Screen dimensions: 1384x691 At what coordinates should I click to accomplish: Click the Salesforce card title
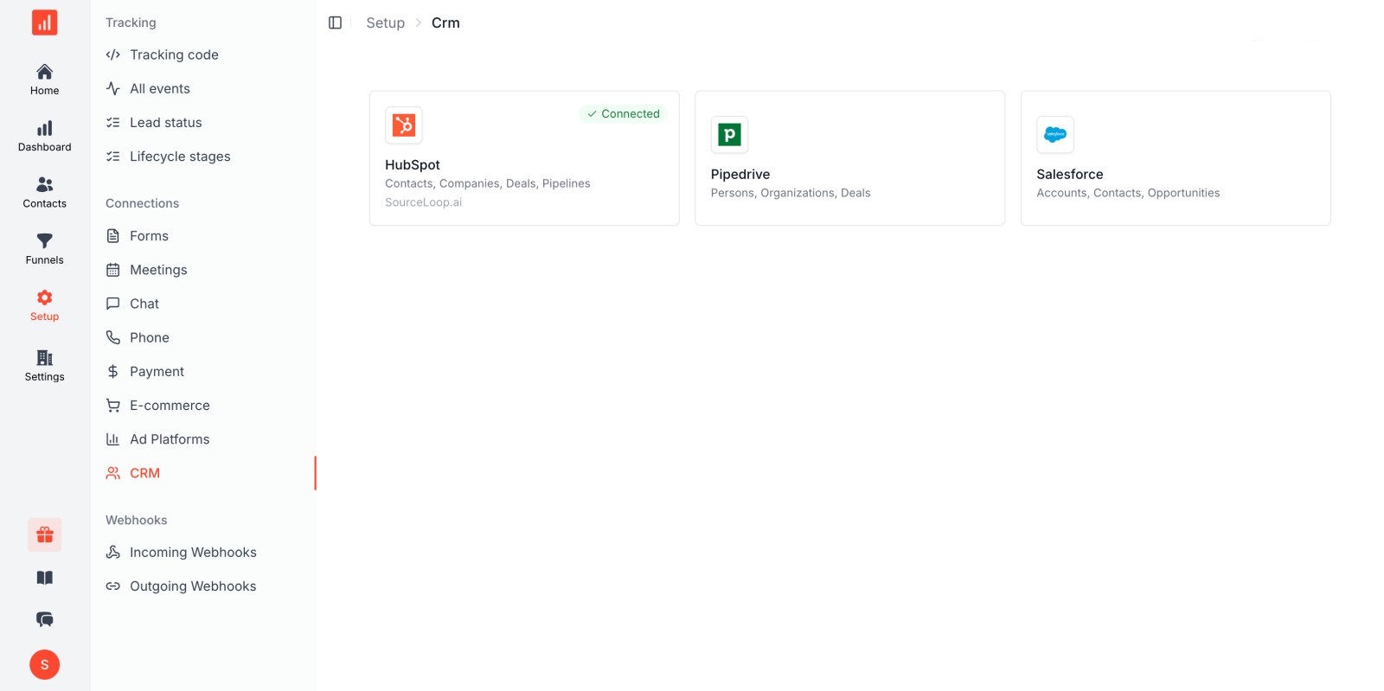pyautogui.click(x=1070, y=175)
